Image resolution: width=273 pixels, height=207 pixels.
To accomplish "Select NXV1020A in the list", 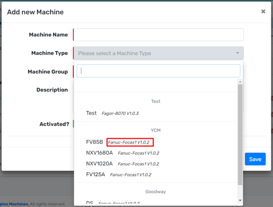I will [99, 163].
